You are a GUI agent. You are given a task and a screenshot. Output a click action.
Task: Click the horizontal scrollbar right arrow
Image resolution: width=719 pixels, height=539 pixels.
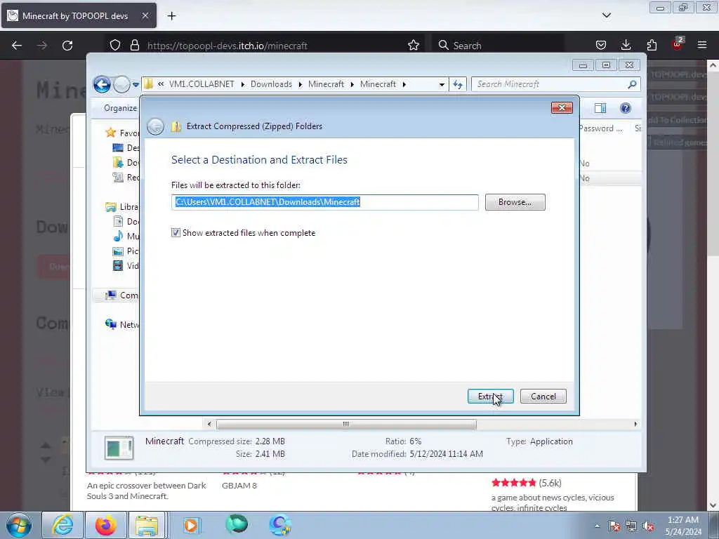click(x=635, y=425)
